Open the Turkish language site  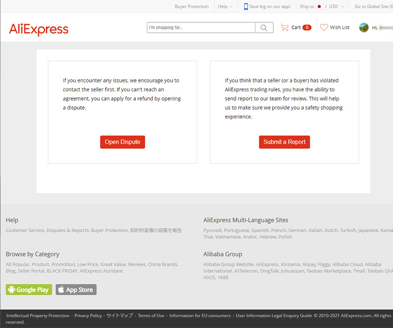point(348,230)
